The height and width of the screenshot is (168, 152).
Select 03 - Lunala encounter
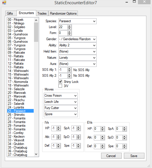[x=21, y=31]
